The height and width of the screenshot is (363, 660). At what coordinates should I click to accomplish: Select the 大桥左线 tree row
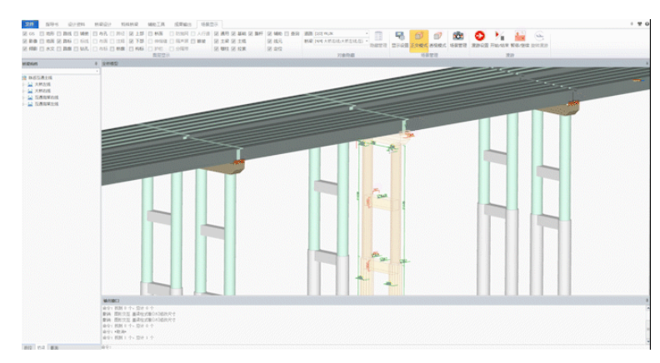point(42,84)
